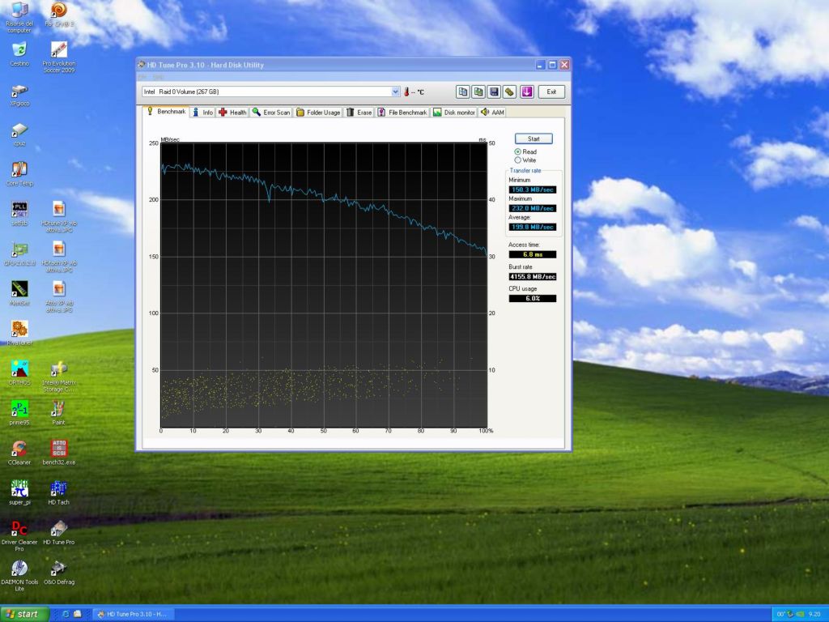Click the purple down-arrow toolbar icon
This screenshot has width=829, height=622.
[526, 92]
